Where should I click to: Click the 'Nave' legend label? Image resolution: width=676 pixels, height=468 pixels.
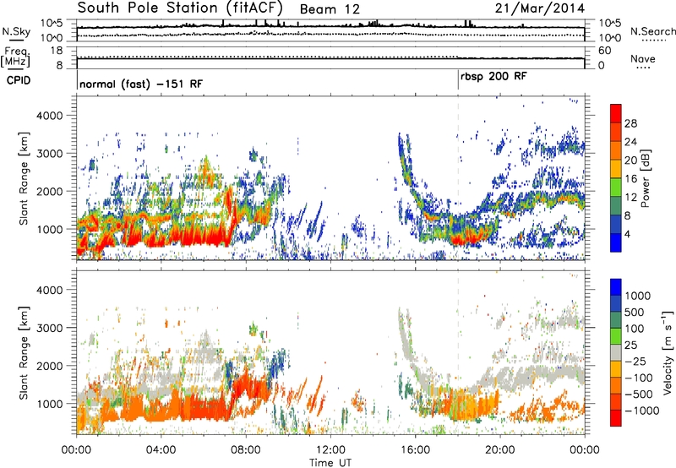point(642,58)
